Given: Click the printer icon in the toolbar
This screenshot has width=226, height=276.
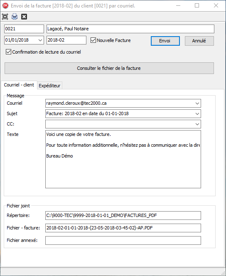Looking at the screenshot, I should click(15, 17).
